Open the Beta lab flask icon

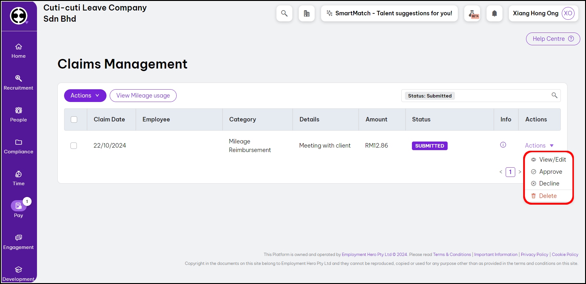tap(472, 13)
